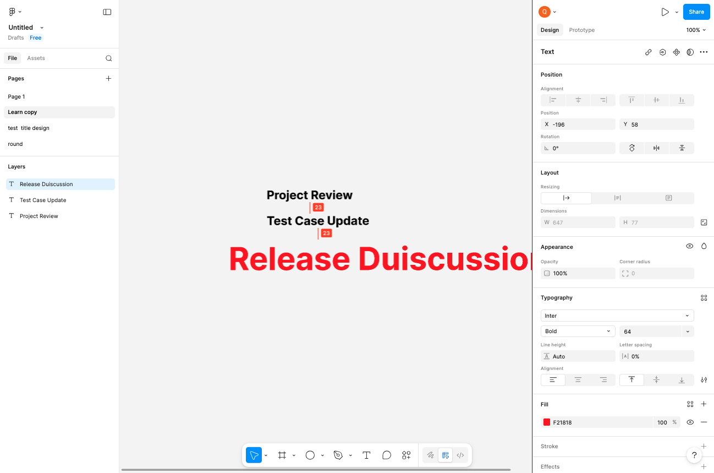Select the Frame tool
Screen dimensions: 714x473
282,455
